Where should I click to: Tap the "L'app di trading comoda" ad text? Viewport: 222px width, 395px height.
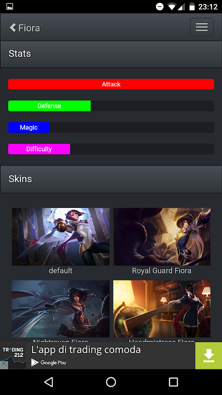point(86,350)
